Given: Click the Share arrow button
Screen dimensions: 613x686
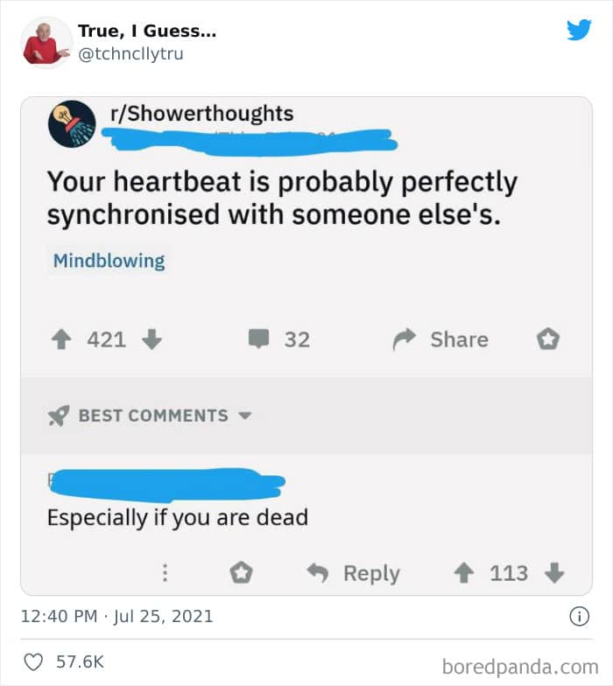Looking at the screenshot, I should [405, 339].
